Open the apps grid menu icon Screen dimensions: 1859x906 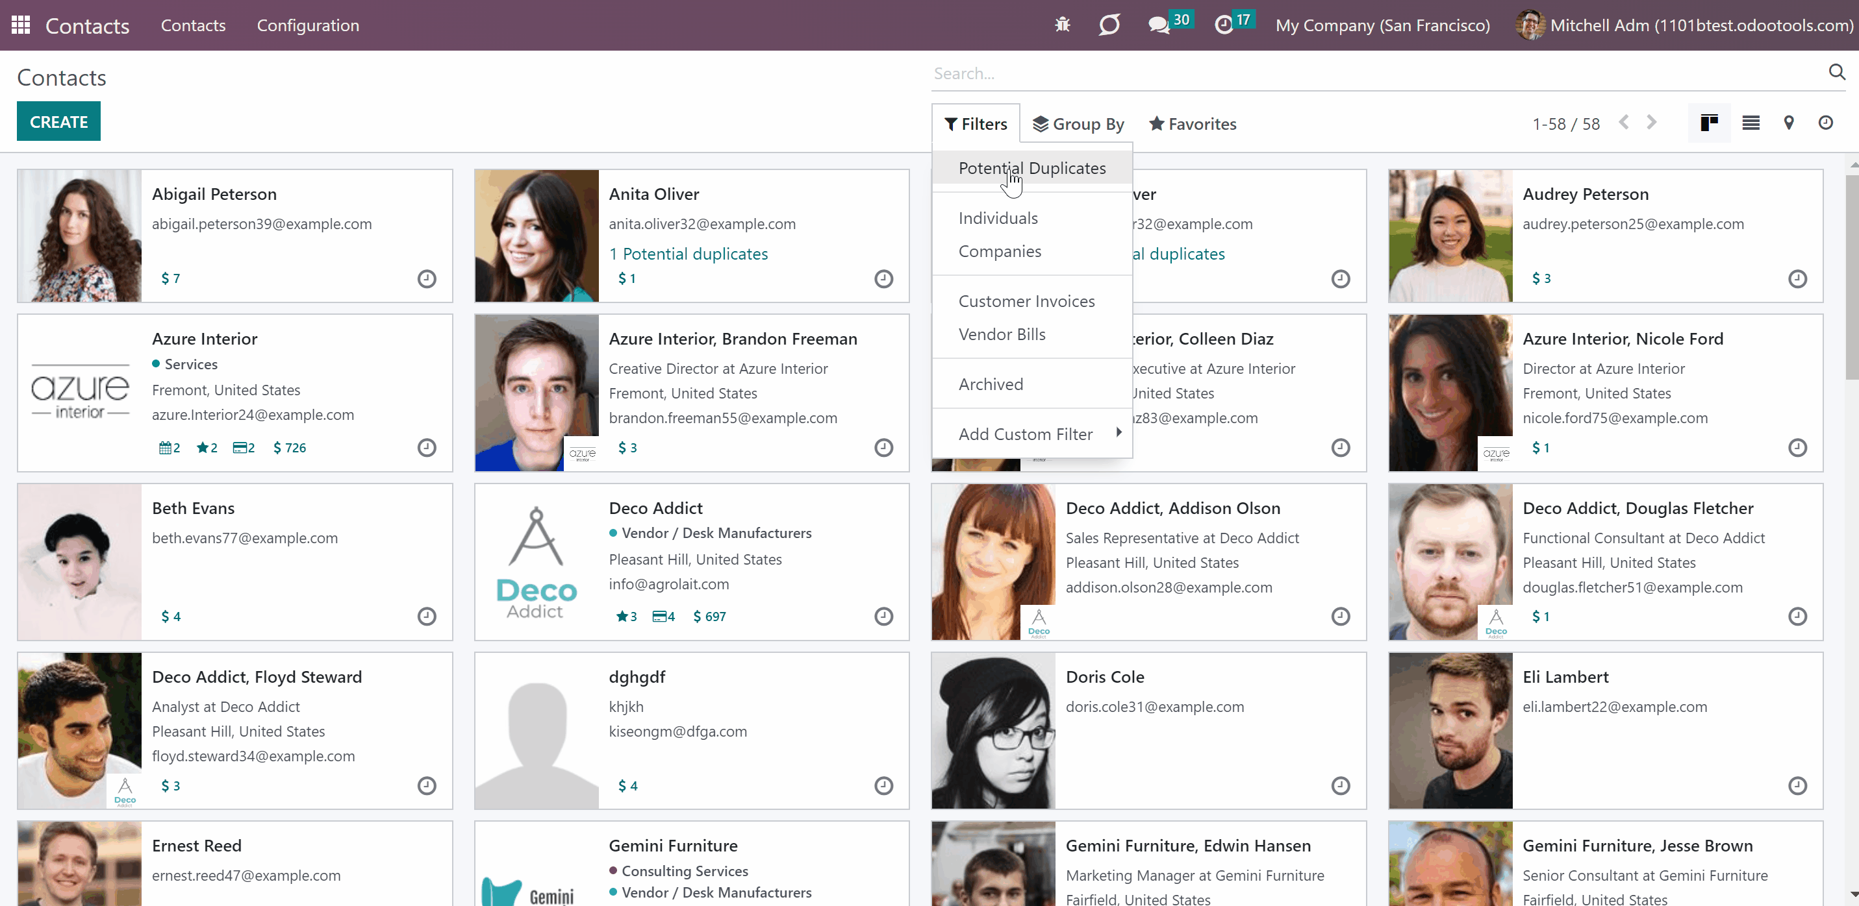click(x=21, y=25)
